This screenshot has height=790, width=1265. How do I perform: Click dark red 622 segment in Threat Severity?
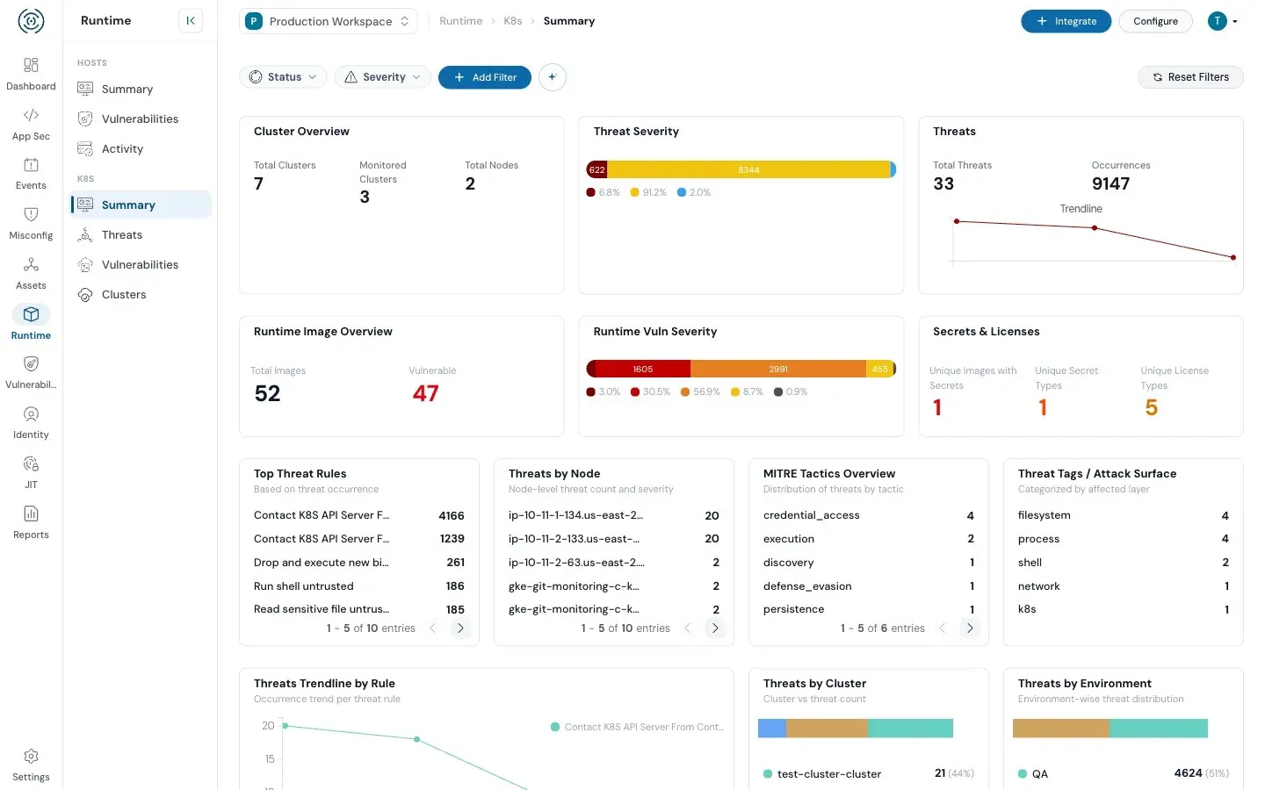596,169
